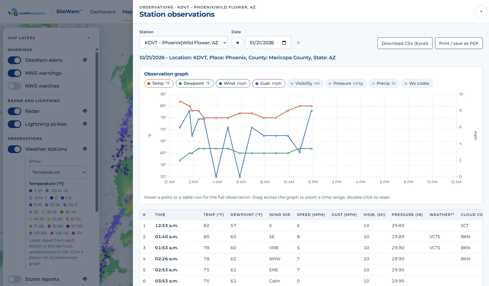Click the WEATHER** column header
Viewport: 489px width, 286px height.
[442, 215]
